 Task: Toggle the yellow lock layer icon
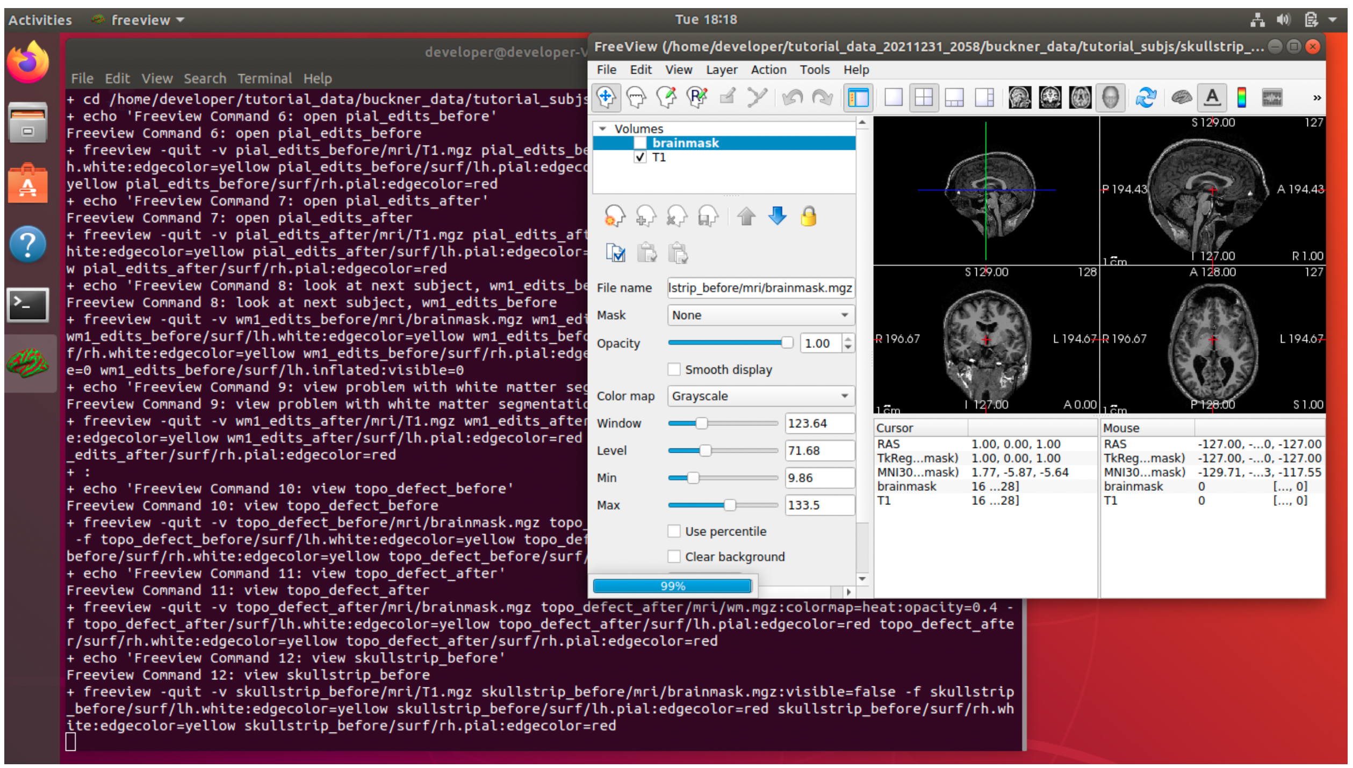(808, 216)
